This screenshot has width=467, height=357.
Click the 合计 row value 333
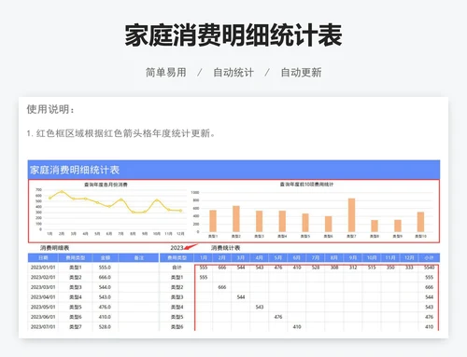(x=409, y=268)
